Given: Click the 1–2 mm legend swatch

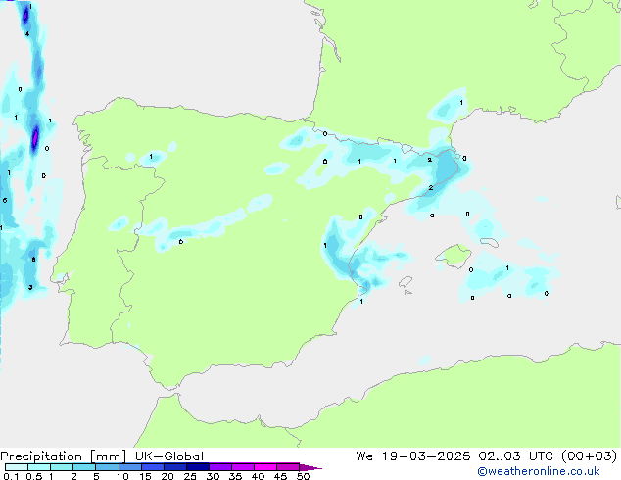Looking at the screenshot, I should [x=62, y=467].
